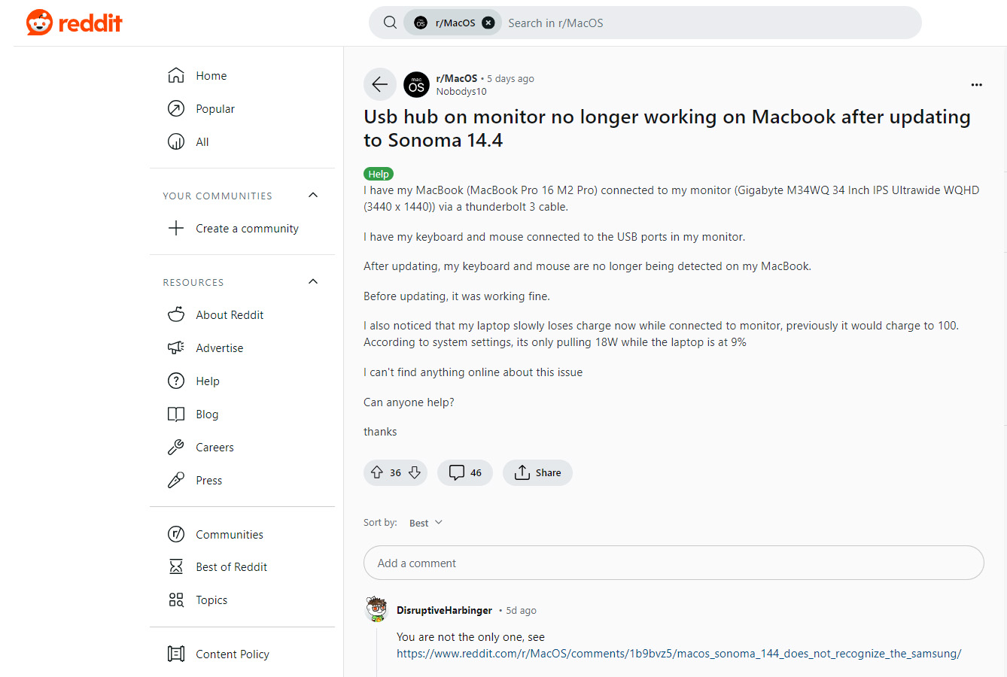The width and height of the screenshot is (1007, 677).
Task: Click the Popular arrow icon
Action: coord(176,108)
